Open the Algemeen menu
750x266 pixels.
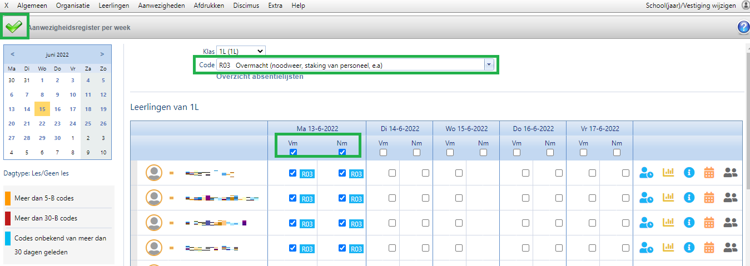coord(32,6)
